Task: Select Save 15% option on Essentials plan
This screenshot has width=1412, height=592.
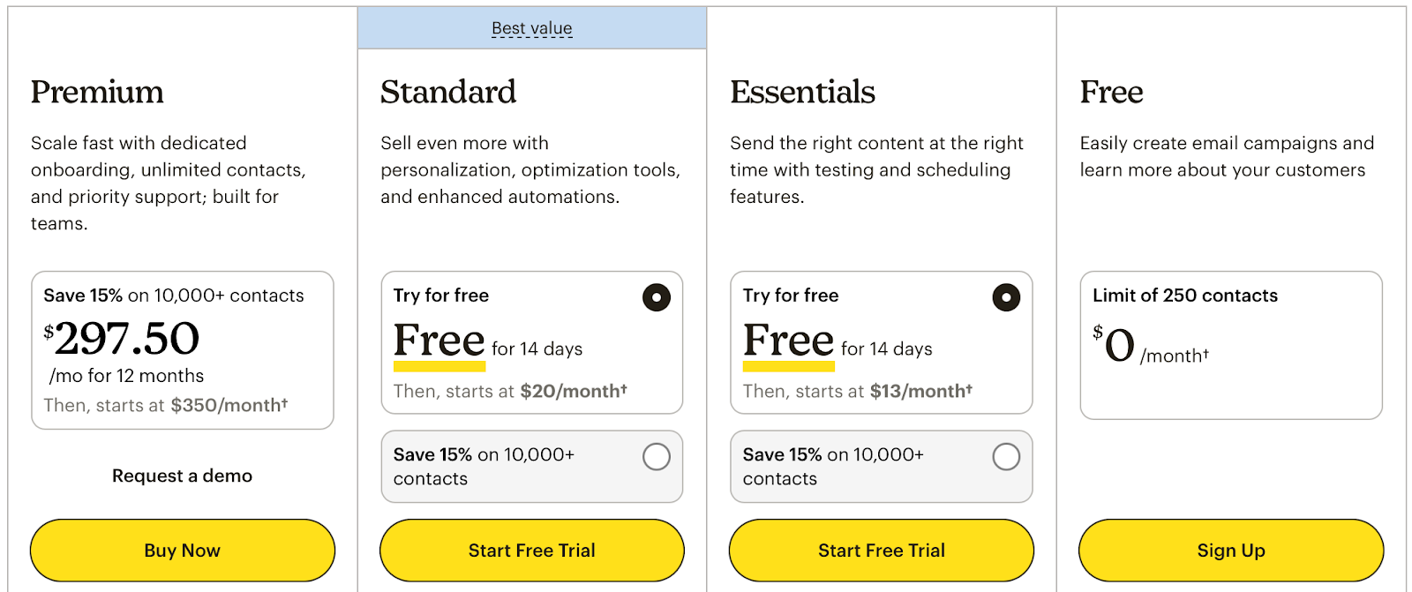Action: [1005, 456]
